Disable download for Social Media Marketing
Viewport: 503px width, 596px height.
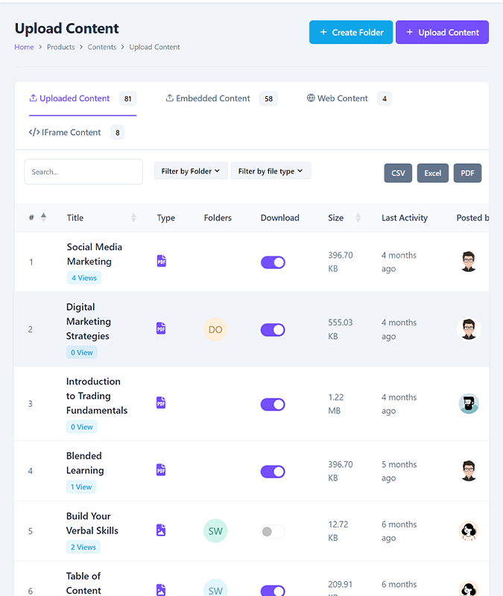click(x=273, y=262)
